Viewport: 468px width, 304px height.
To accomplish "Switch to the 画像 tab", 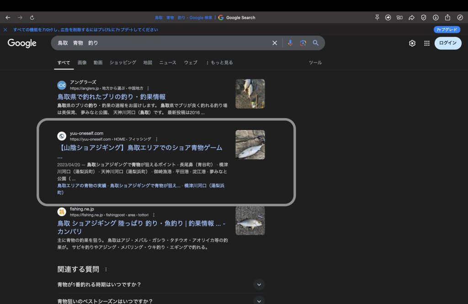I will pos(82,63).
